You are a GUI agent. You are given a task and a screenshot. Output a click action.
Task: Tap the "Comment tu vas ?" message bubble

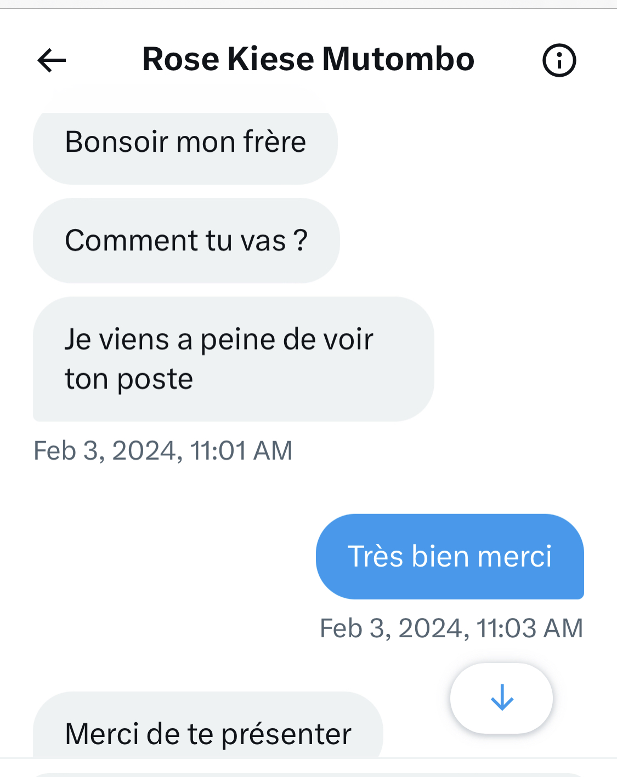coord(186,241)
